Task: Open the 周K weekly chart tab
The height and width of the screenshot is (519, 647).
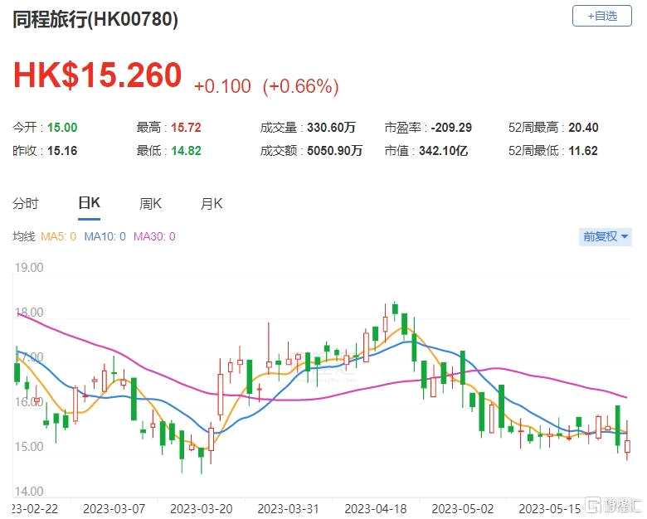Action: (x=150, y=203)
